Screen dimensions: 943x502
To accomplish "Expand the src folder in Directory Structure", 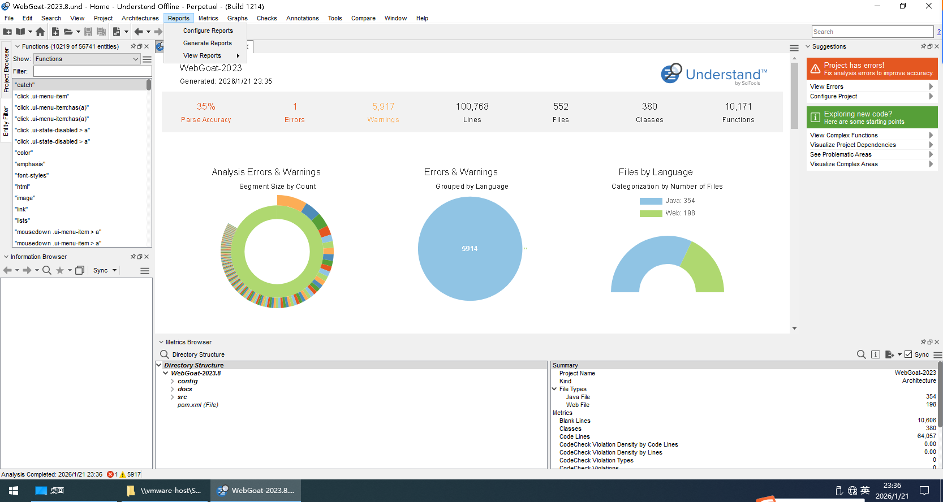I will click(173, 397).
